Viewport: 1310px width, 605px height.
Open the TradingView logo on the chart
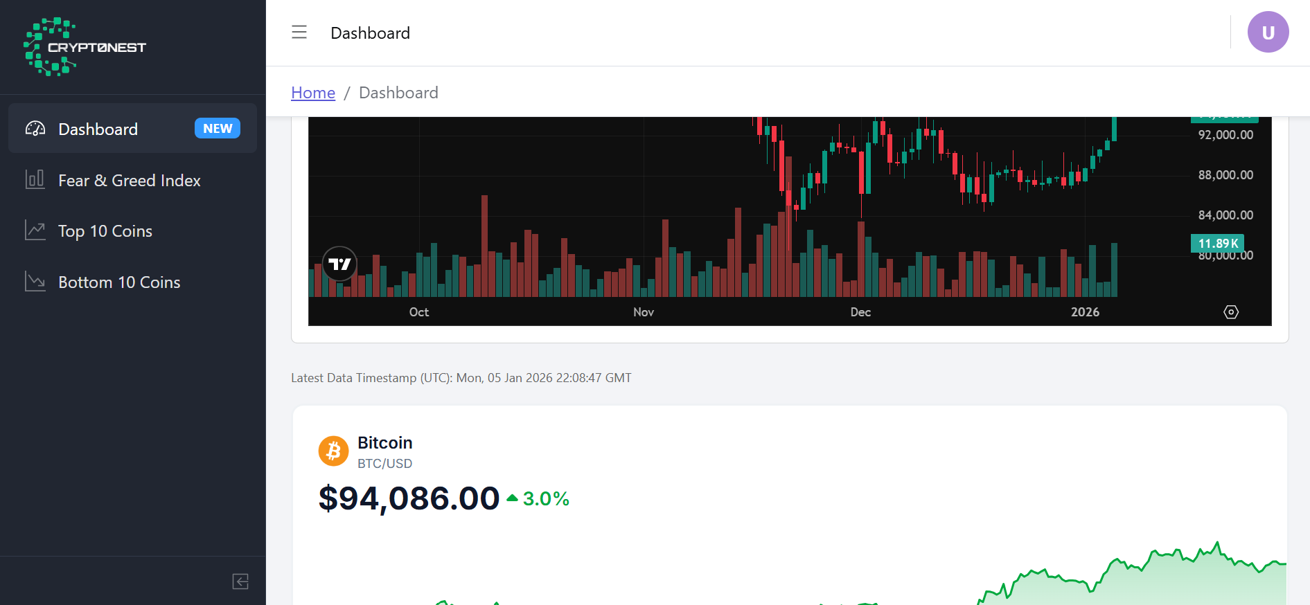tap(339, 264)
